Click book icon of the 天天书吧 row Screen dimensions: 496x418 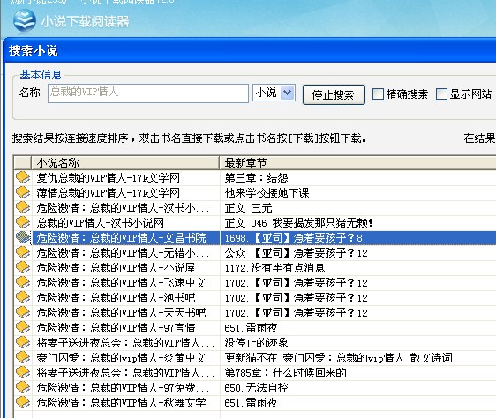(23, 312)
